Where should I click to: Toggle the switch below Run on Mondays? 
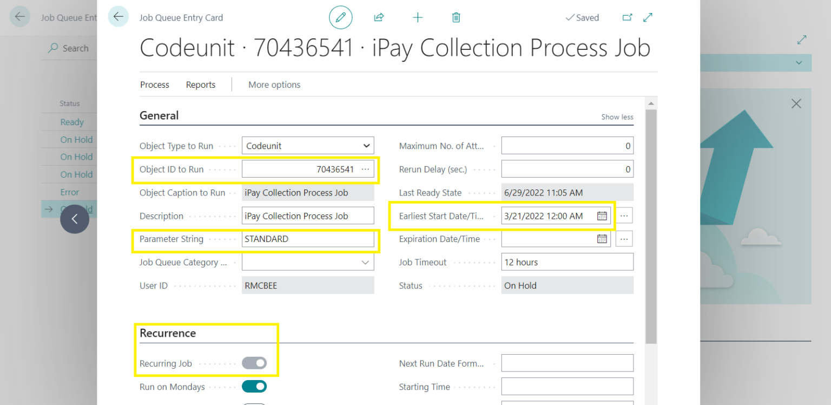254,403
